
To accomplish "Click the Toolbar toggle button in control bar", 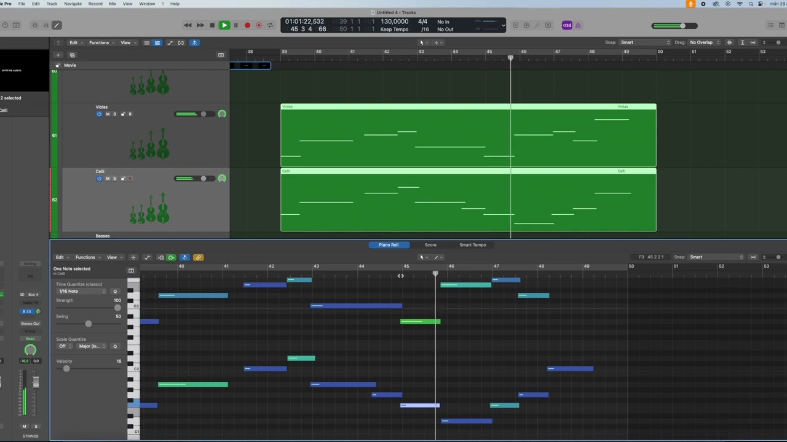I will point(16,25).
